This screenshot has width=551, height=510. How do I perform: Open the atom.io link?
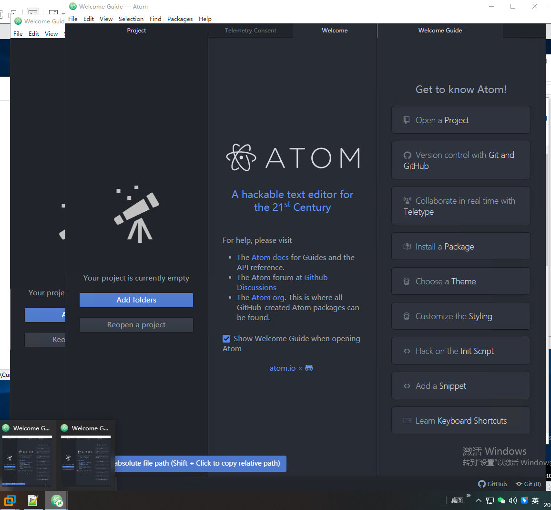[x=283, y=368]
